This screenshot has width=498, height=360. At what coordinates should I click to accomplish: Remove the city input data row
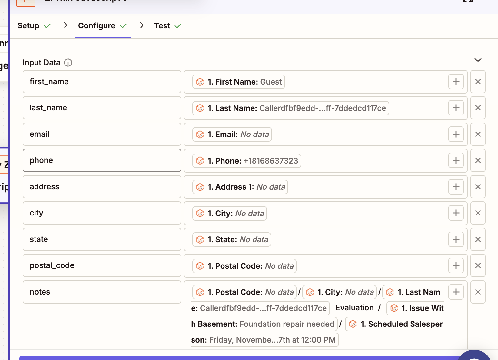tap(478, 213)
